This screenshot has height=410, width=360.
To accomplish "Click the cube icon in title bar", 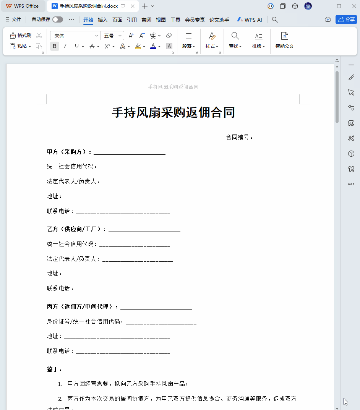I will (x=295, y=6).
